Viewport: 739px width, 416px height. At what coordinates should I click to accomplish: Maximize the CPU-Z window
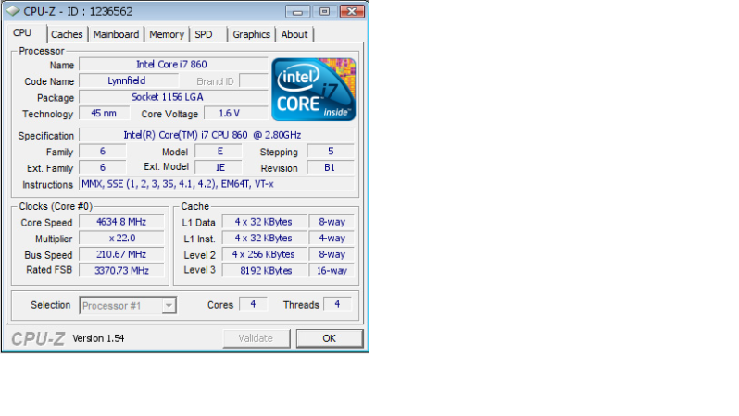pyautogui.click(x=325, y=11)
